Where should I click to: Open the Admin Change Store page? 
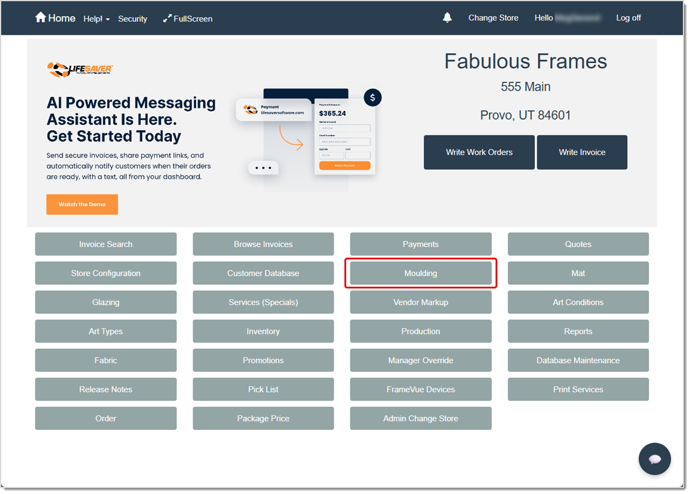(420, 418)
